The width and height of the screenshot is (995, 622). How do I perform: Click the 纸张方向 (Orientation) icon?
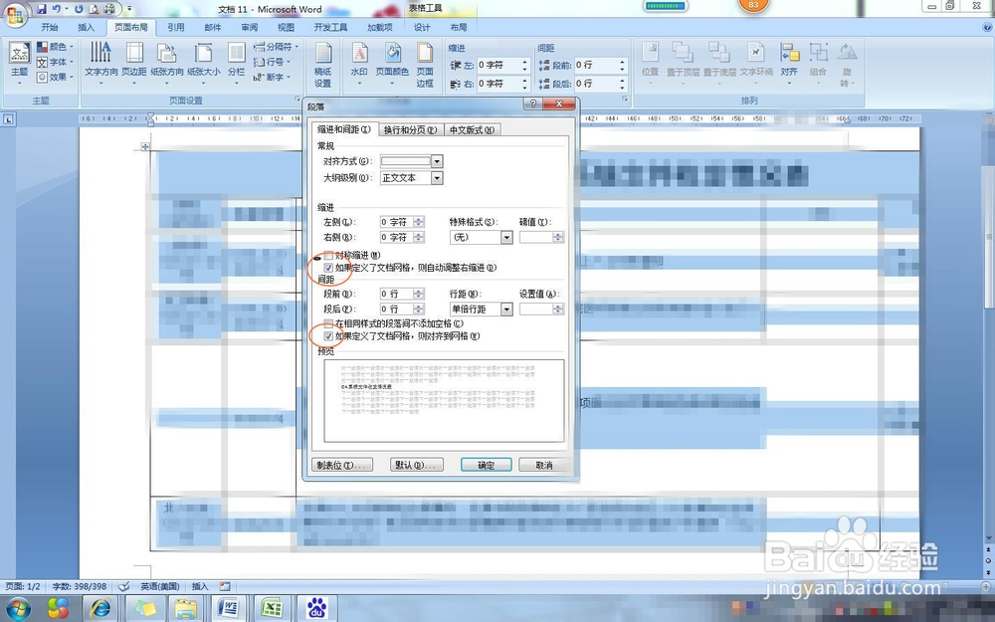tap(167, 62)
